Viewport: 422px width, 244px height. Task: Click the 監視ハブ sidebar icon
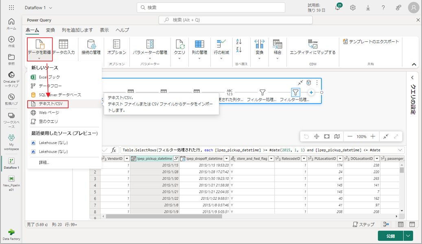click(x=11, y=97)
